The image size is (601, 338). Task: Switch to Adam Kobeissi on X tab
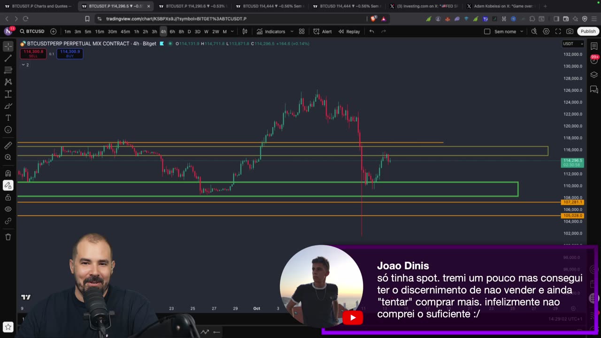(501, 6)
